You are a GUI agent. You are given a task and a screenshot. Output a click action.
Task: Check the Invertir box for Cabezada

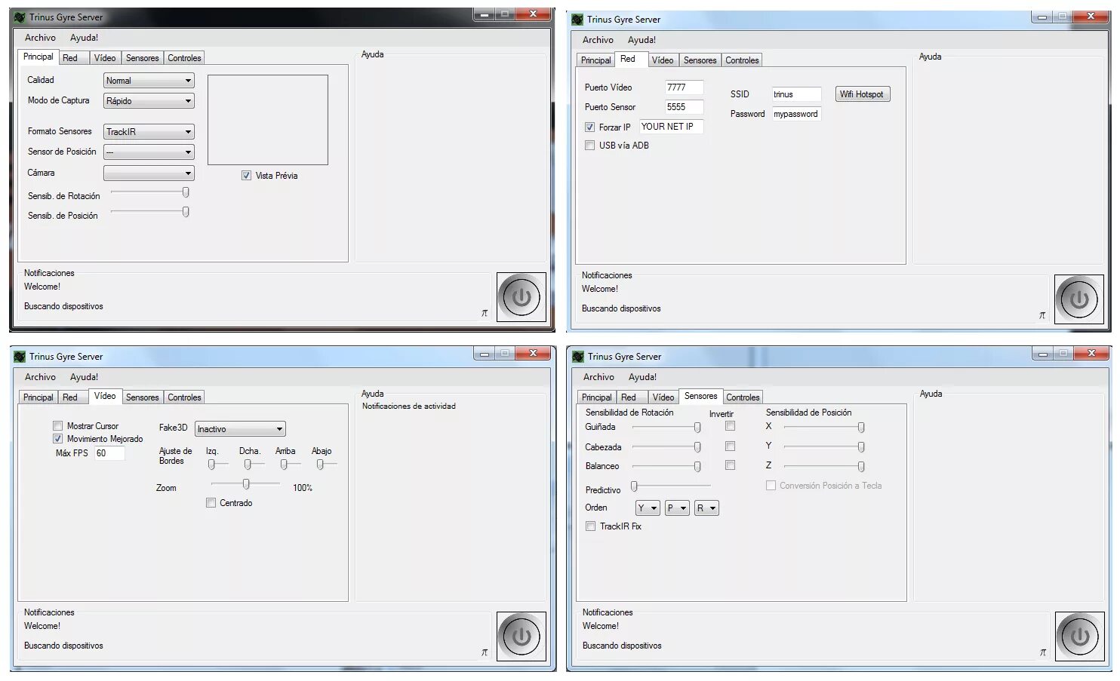pos(730,446)
